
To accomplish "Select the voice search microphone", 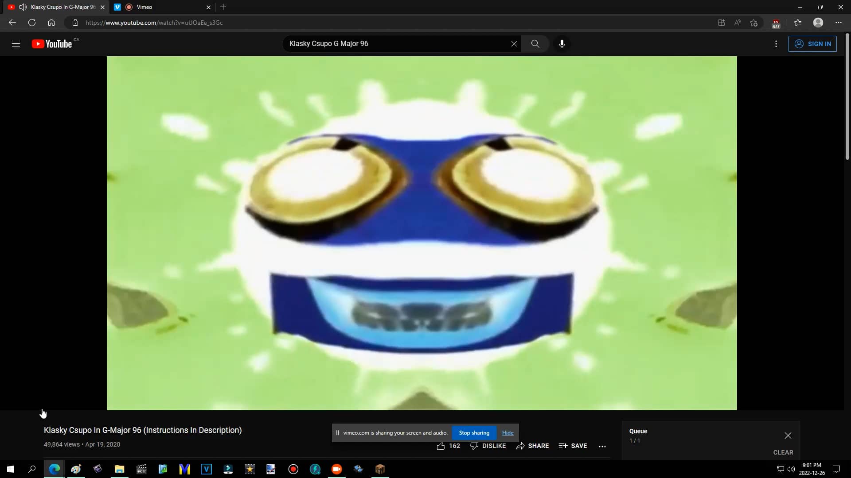I will pos(562,44).
